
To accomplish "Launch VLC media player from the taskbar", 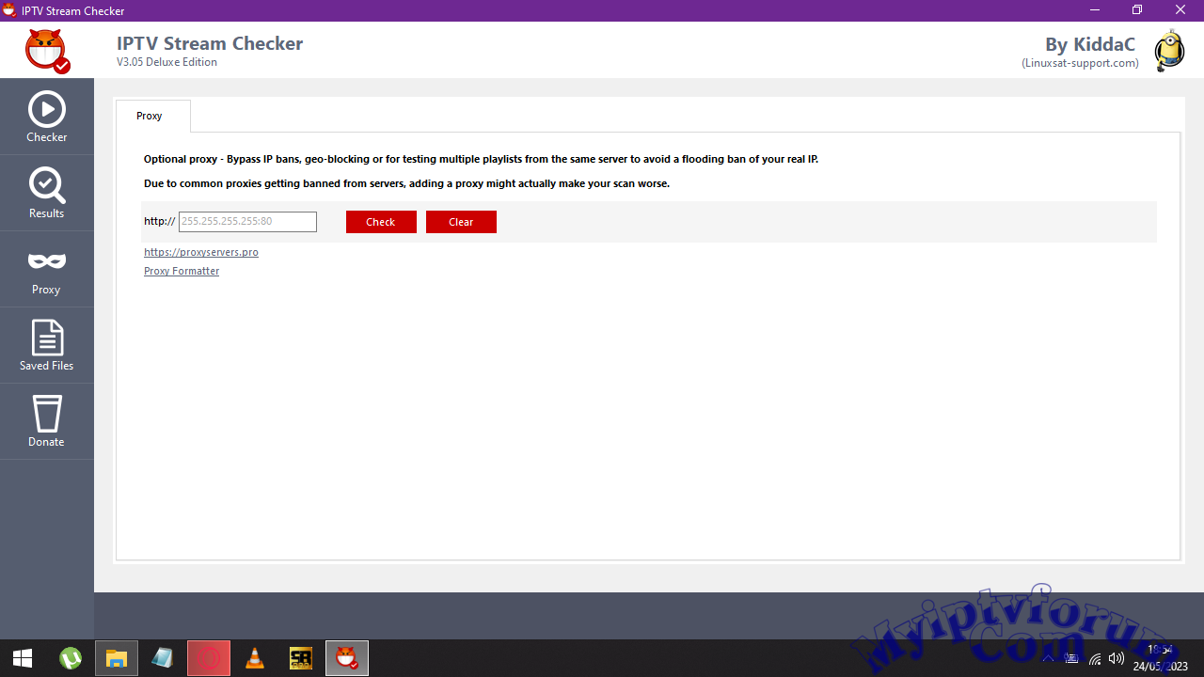I will pos(254,657).
